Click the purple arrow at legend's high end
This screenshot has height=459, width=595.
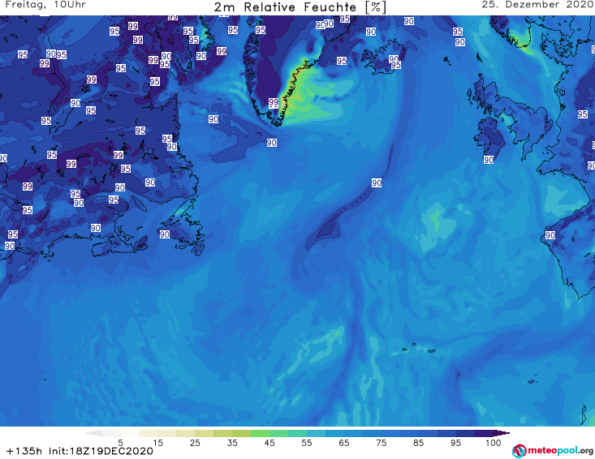tap(502, 433)
